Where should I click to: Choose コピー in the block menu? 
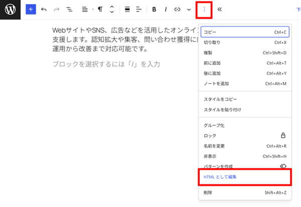245,32
